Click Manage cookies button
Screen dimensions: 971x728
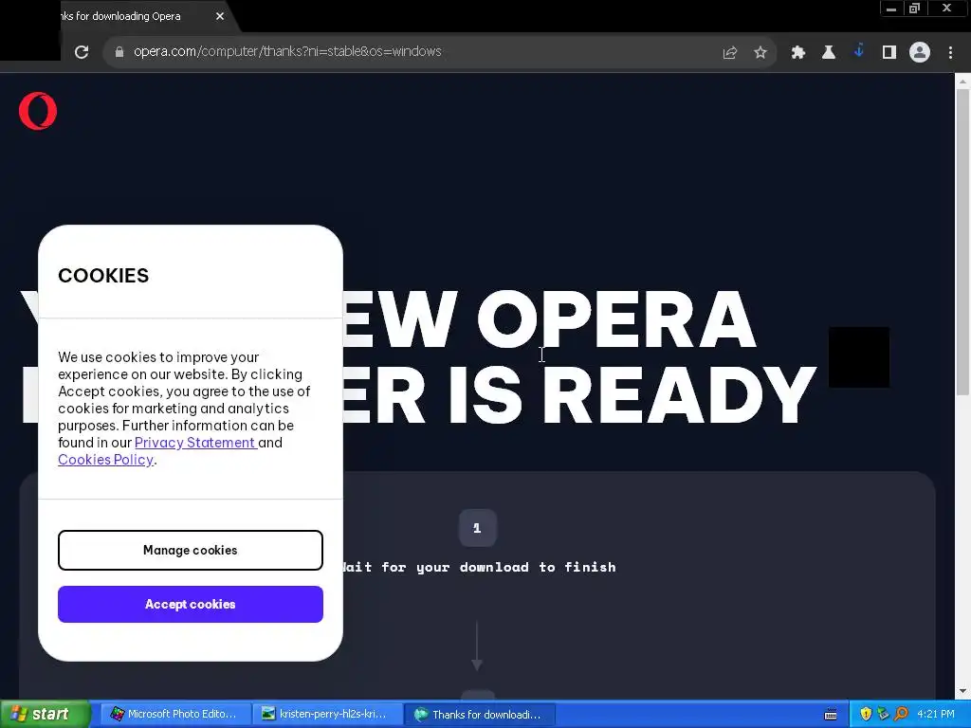pyautogui.click(x=190, y=550)
